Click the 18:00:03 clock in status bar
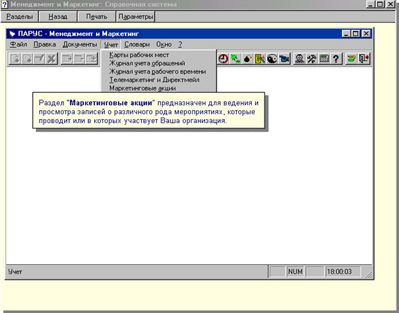Screen dimensions: 399x313 343,271
